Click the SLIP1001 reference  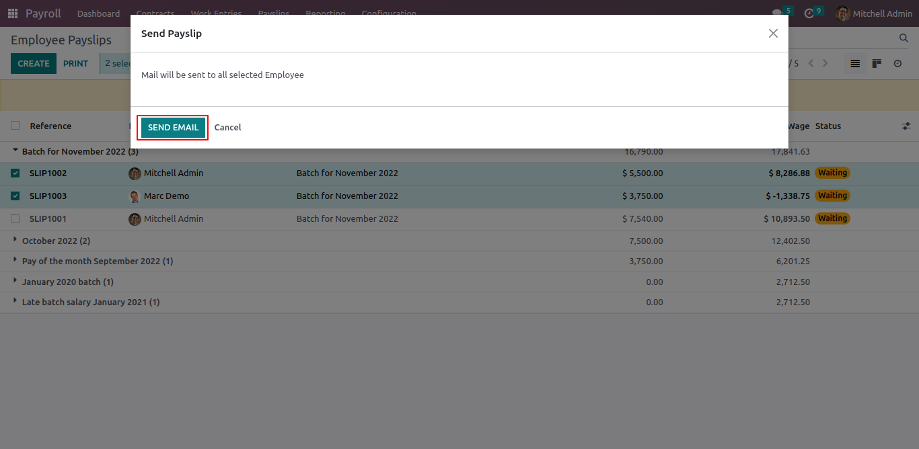click(x=48, y=219)
